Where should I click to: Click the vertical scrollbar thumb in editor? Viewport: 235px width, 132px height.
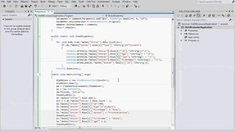pyautogui.click(x=173, y=73)
